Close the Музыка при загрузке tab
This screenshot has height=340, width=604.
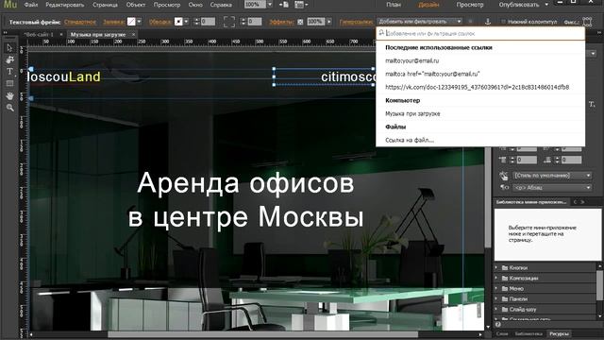coord(134,35)
